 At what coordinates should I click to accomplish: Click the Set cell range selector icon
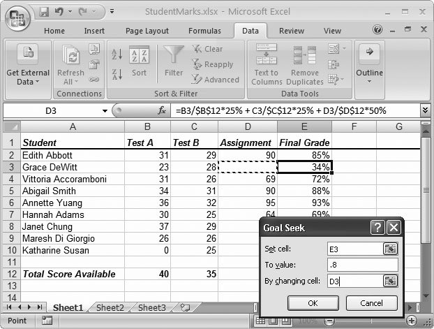point(390,248)
